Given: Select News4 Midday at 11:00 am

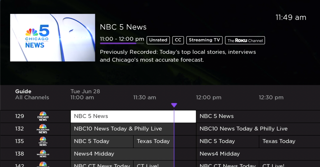Looking at the screenshot, I should [133, 154].
